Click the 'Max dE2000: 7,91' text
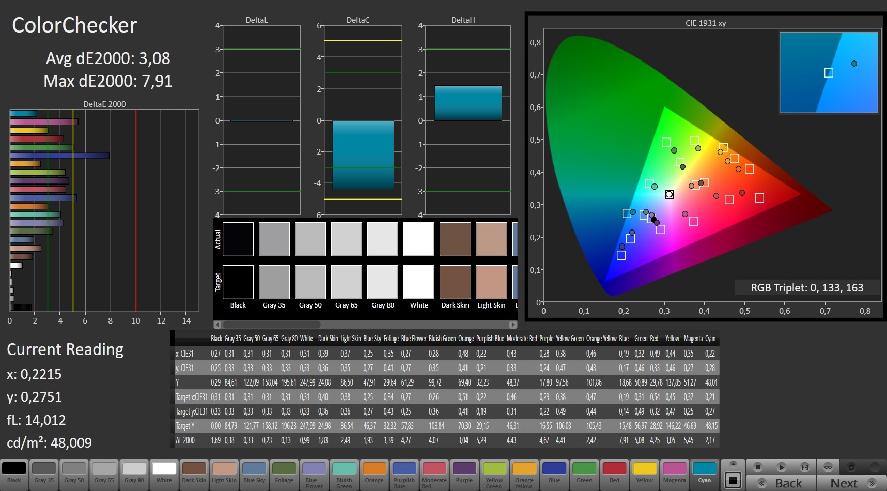Screen dimensions: 887x491 pos(108,81)
